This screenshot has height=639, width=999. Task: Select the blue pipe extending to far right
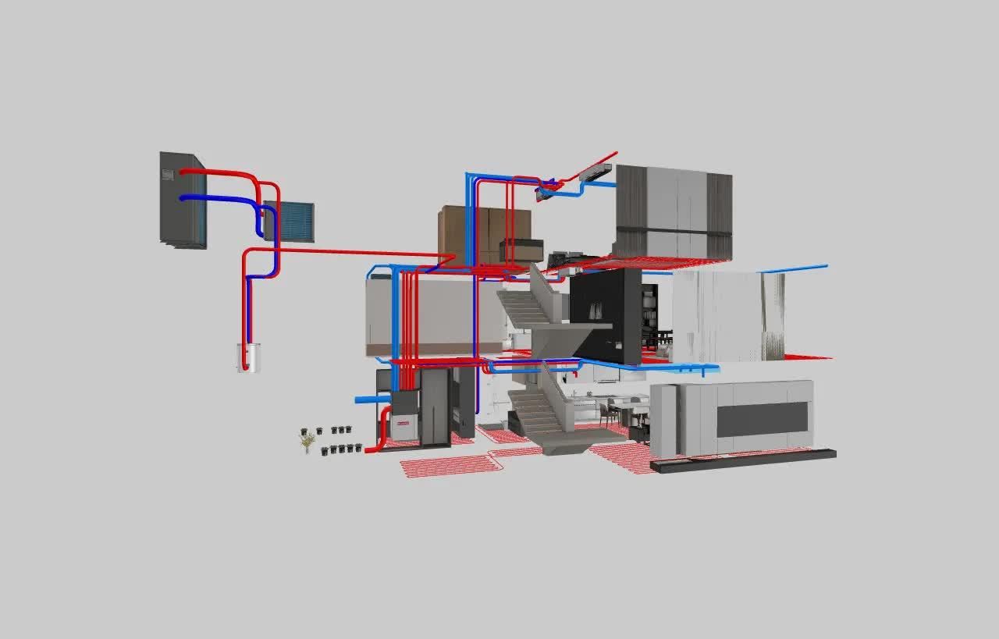796,268
